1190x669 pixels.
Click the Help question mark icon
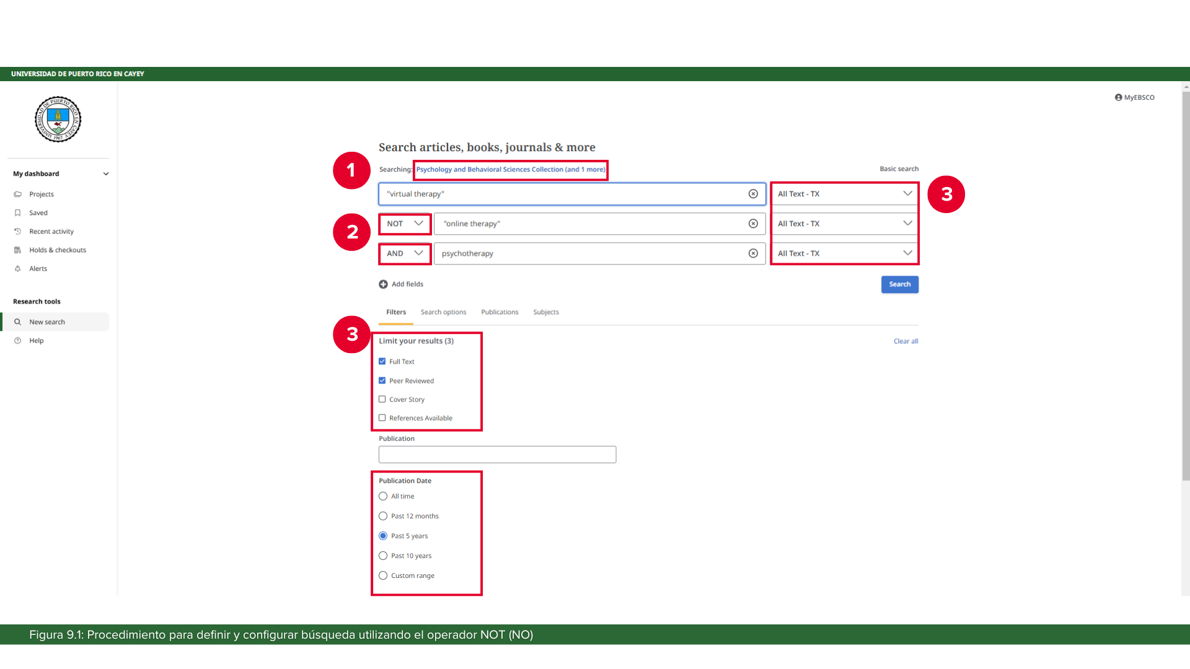coord(18,341)
